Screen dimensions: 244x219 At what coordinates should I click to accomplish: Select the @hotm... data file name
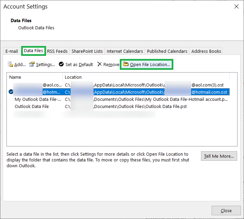pyautogui.click(x=51, y=92)
